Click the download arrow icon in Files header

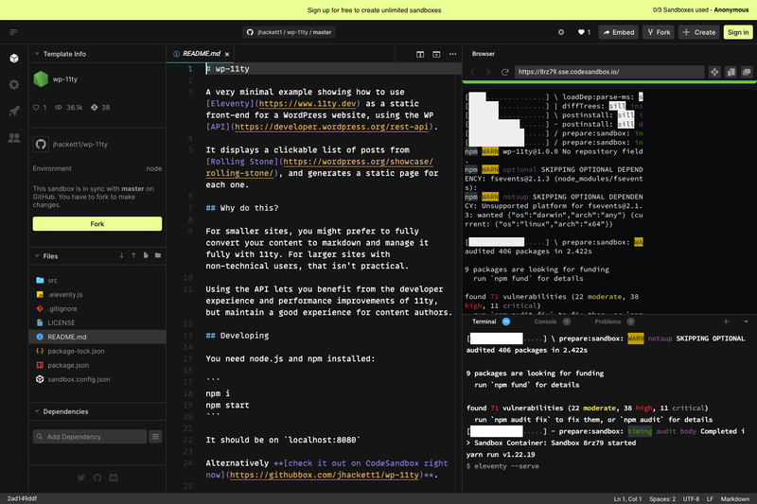click(121, 255)
